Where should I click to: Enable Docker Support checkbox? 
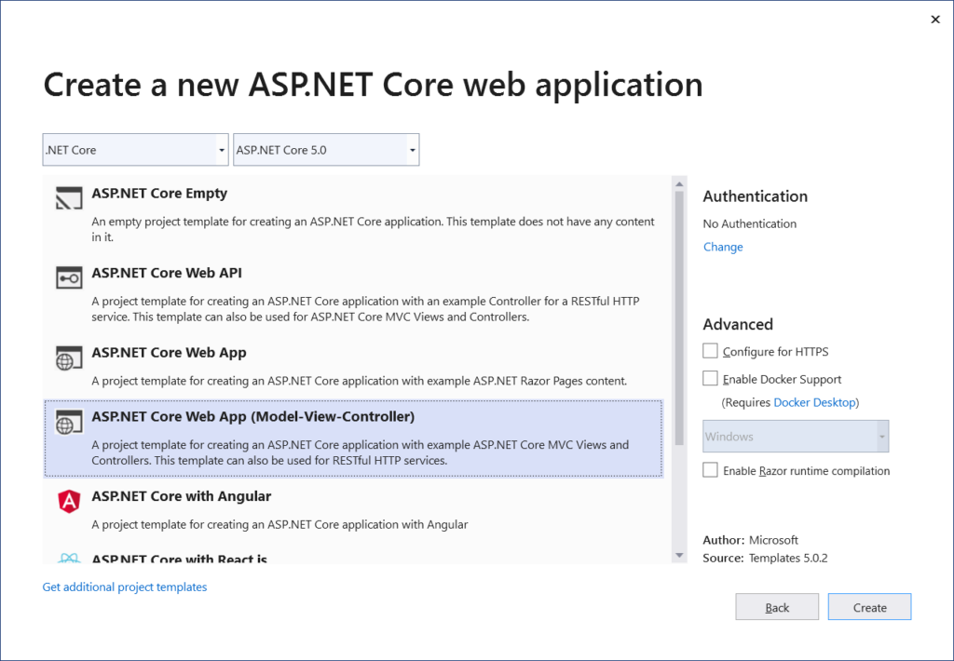(x=710, y=378)
